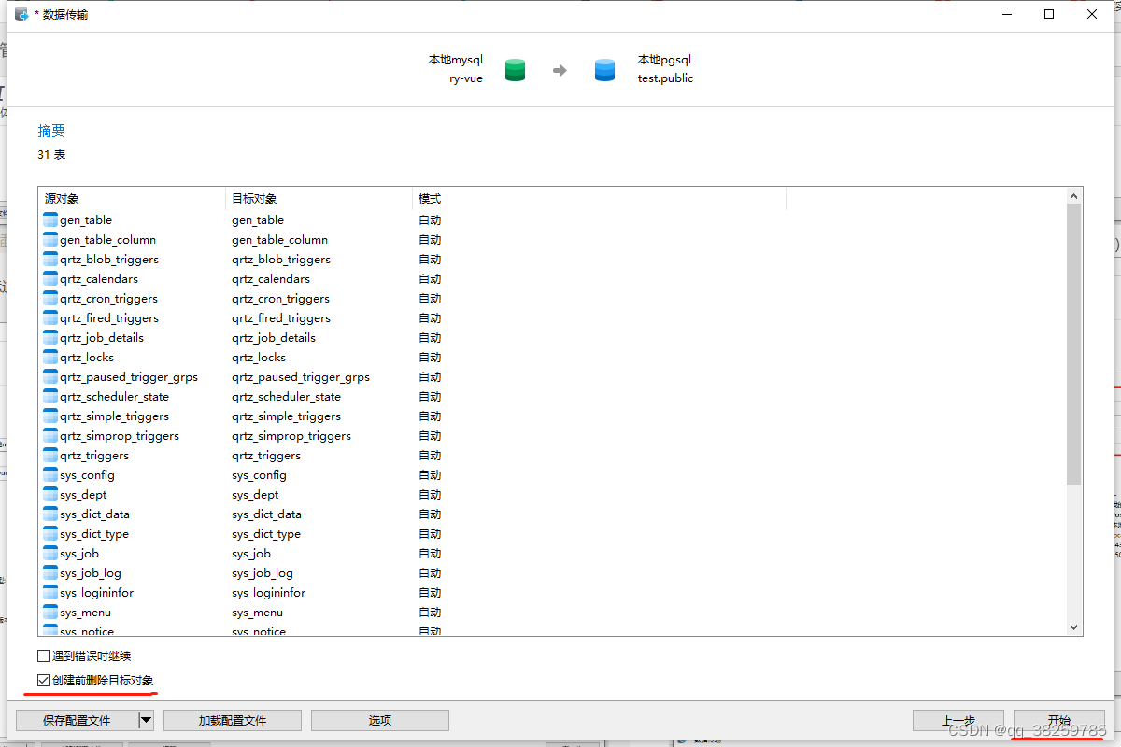This screenshot has width=1121, height=747.
Task: Click the qrtz_simple_triggers source table icon
Action: (50, 416)
